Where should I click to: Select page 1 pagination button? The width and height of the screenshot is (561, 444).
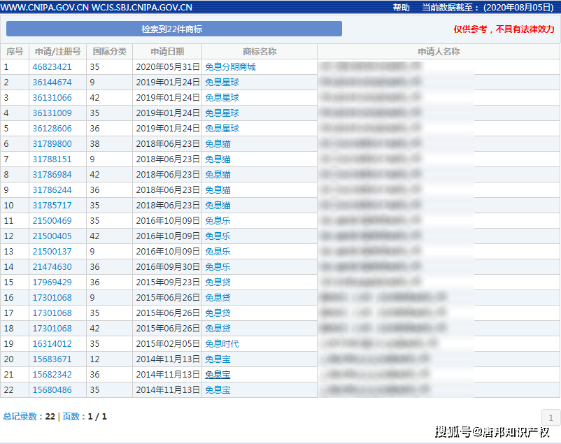[x=551, y=417]
